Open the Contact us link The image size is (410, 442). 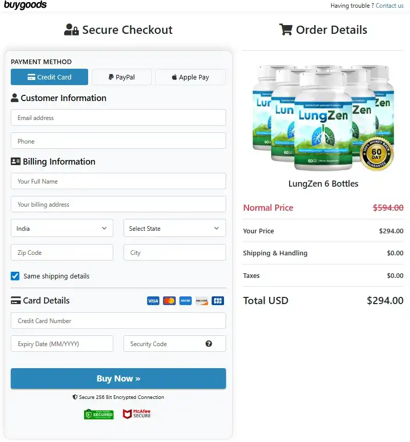point(389,6)
